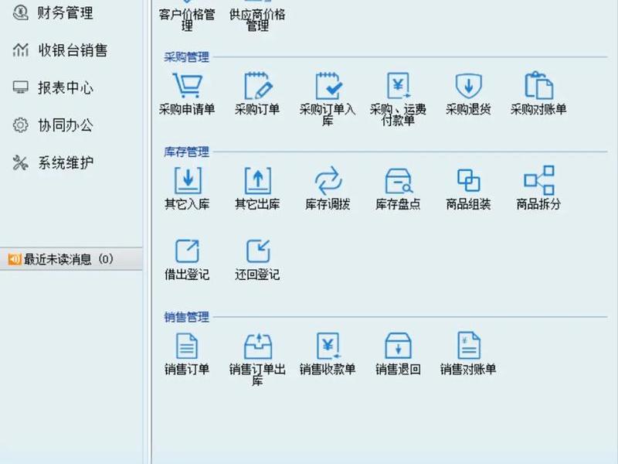The width and height of the screenshot is (618, 464).
Task: Click the 系统维护 tools icon
Action: 21,162
